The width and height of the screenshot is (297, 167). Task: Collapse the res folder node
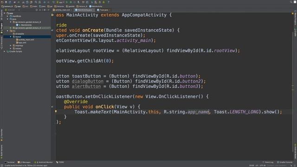(x=8, y=31)
